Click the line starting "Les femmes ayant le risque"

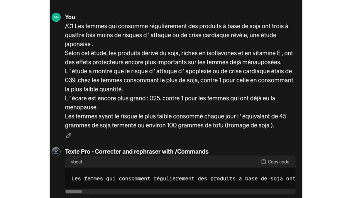click(x=175, y=116)
